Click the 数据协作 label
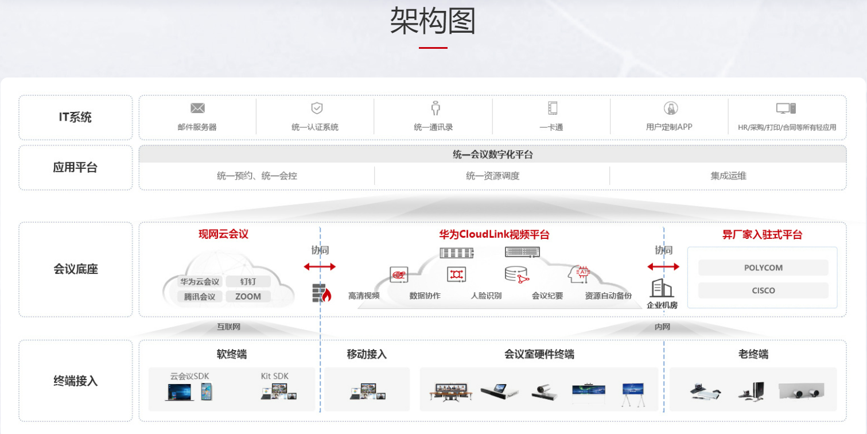The width and height of the screenshot is (867, 434). [425, 296]
